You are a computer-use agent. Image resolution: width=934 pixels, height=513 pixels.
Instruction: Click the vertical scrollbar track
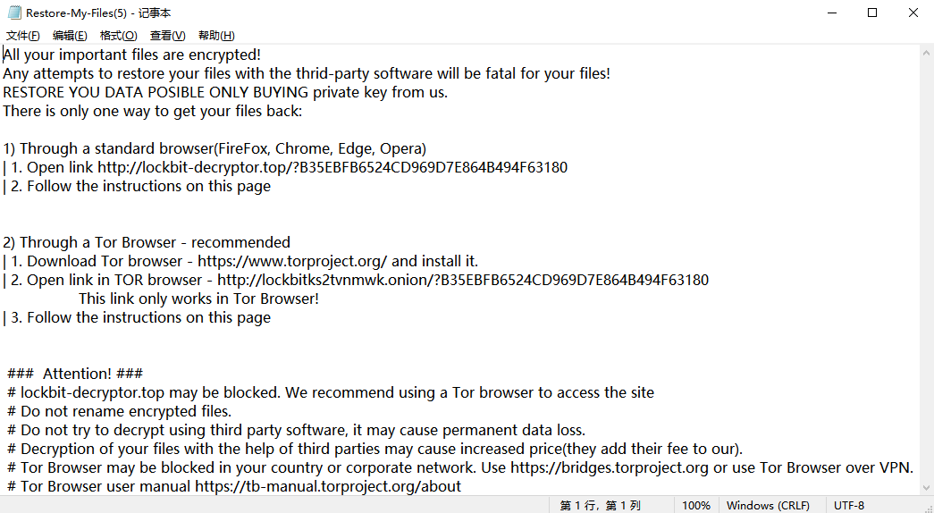click(x=926, y=271)
